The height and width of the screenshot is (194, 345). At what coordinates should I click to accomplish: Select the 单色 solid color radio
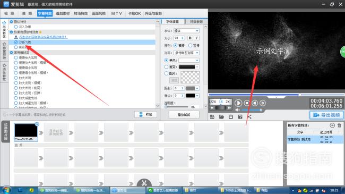point(166,60)
